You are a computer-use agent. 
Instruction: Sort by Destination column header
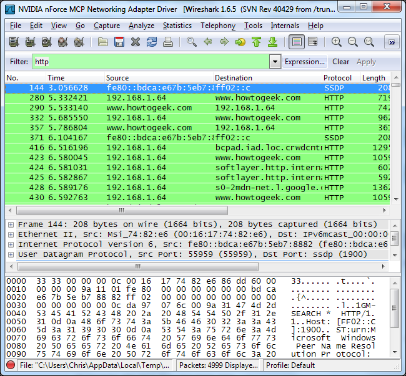click(x=267, y=78)
